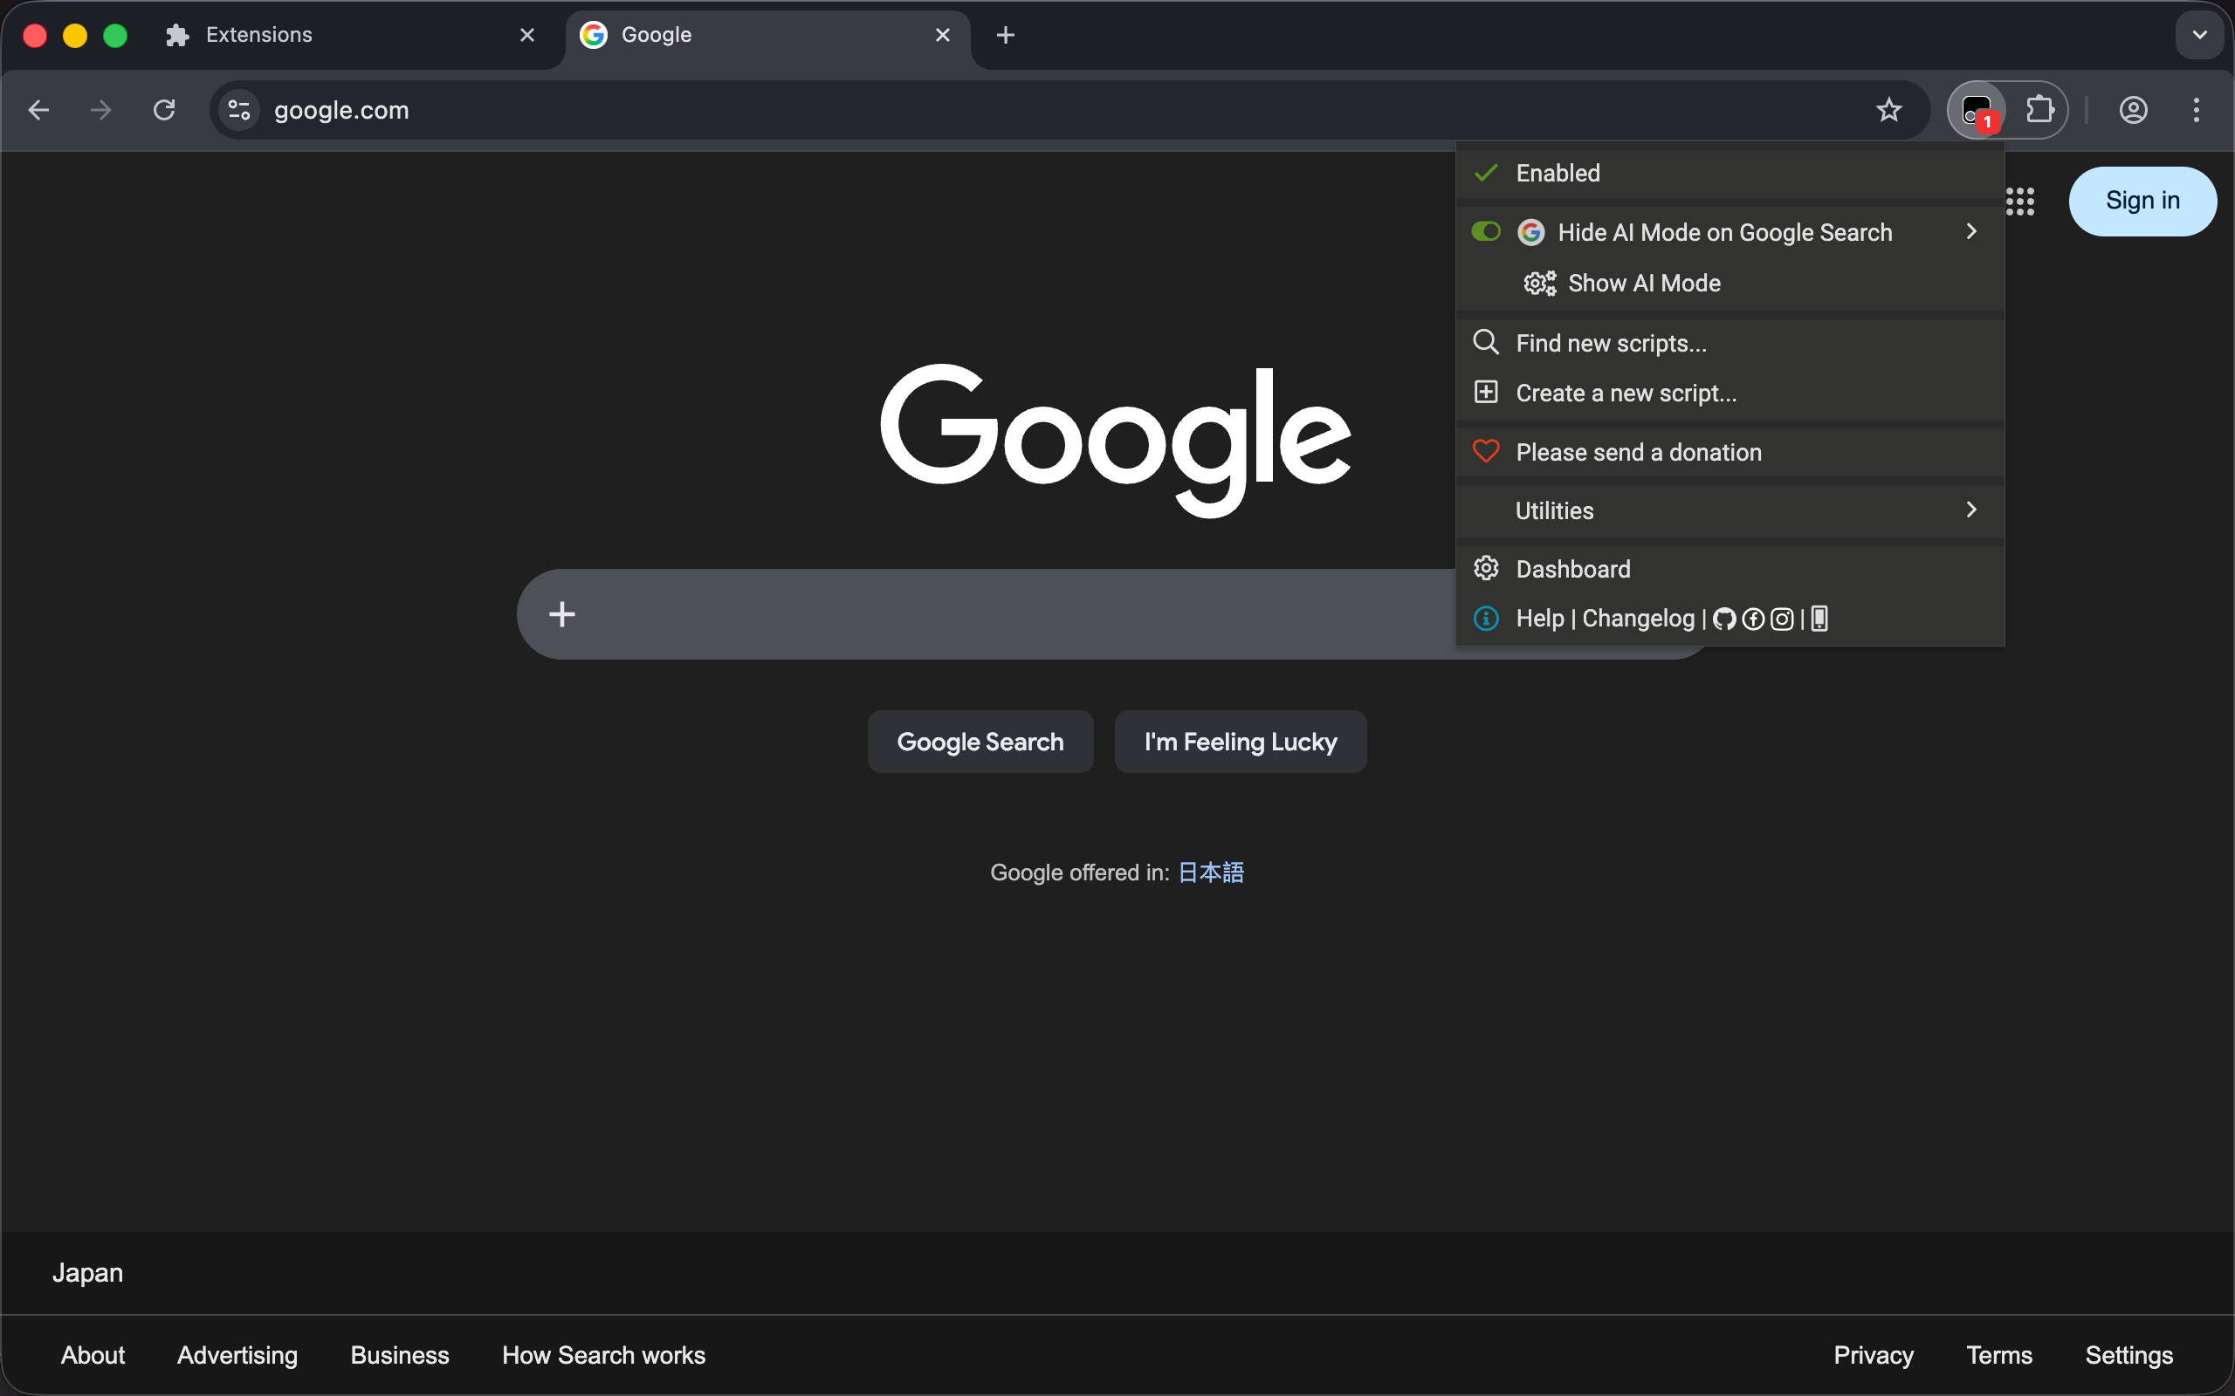Click the Tampermonkey extension icon in toolbar
The height and width of the screenshot is (1396, 2235).
pos(1976,111)
